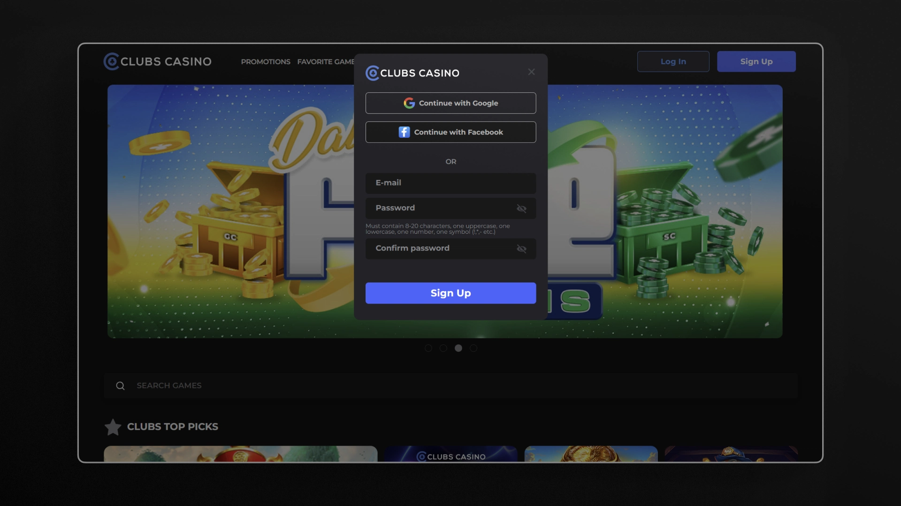Toggle visibility of the Password field

(521, 208)
